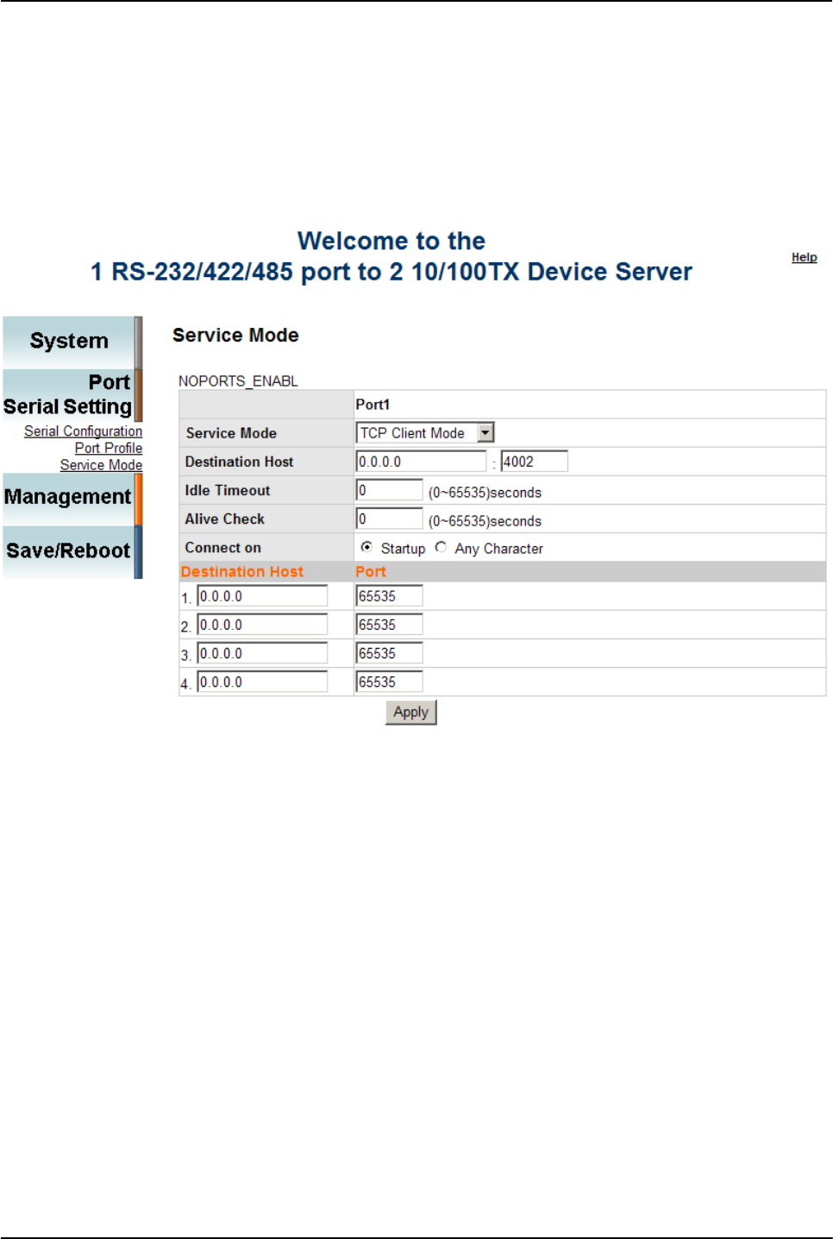Click the orange Destination Host header
The image size is (833, 1239).
[242, 571]
